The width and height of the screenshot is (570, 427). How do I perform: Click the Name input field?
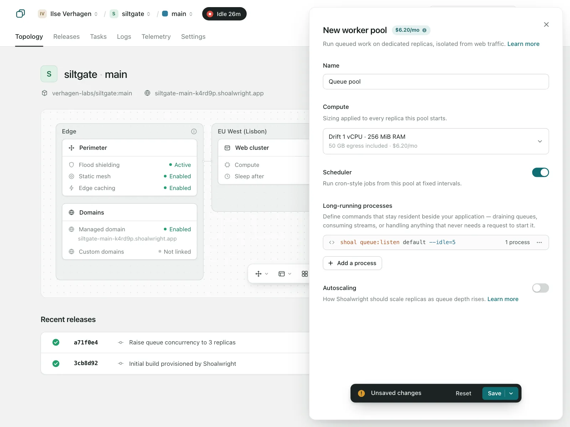pos(436,81)
